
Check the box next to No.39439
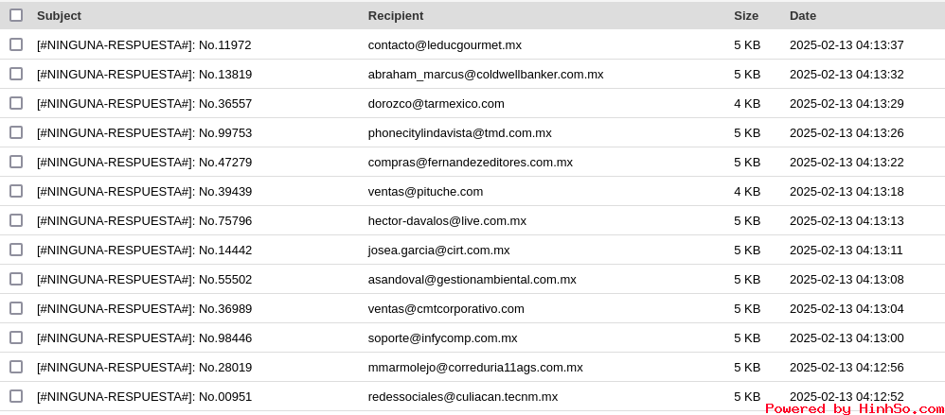click(16, 191)
